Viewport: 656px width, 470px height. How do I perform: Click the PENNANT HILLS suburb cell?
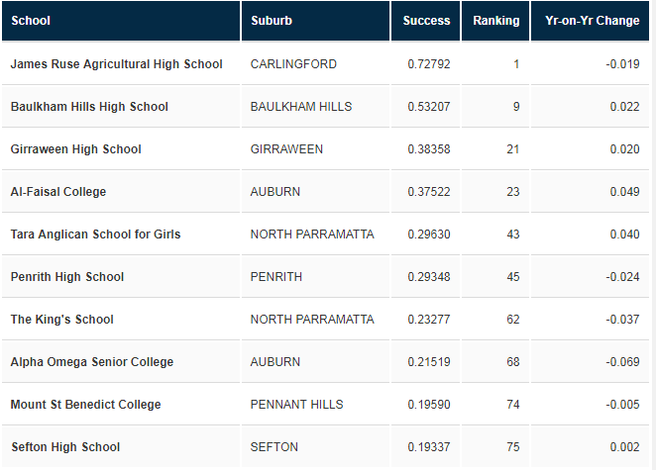315,405
